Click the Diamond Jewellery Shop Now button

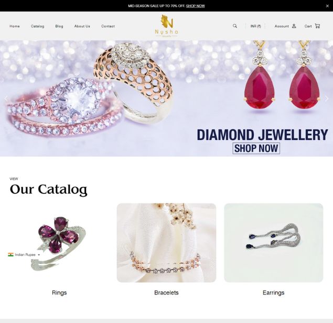click(256, 148)
